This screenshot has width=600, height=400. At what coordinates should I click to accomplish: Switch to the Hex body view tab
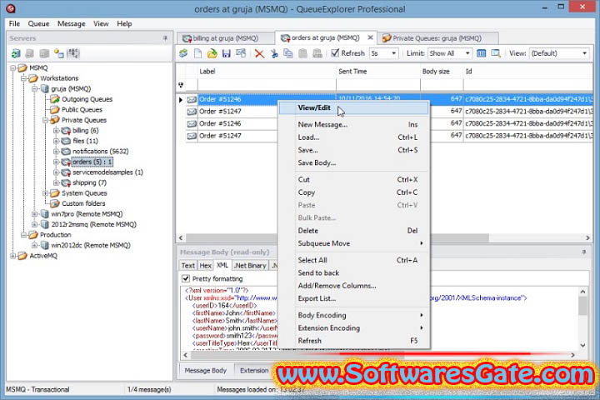(206, 265)
